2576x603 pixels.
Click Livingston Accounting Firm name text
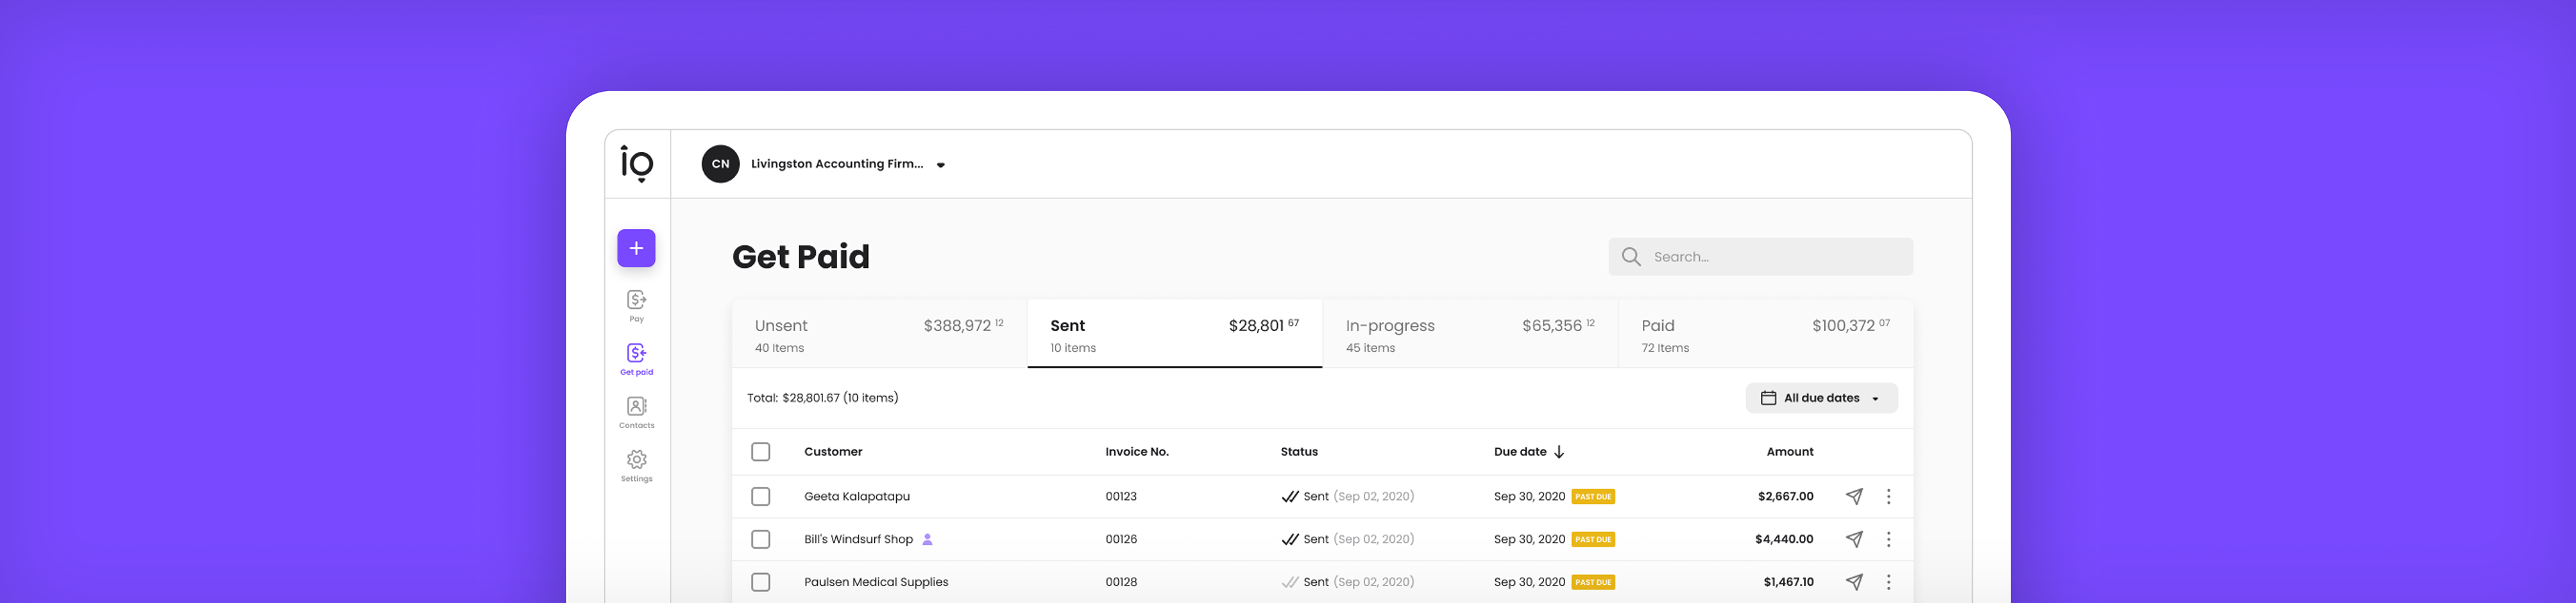click(837, 163)
